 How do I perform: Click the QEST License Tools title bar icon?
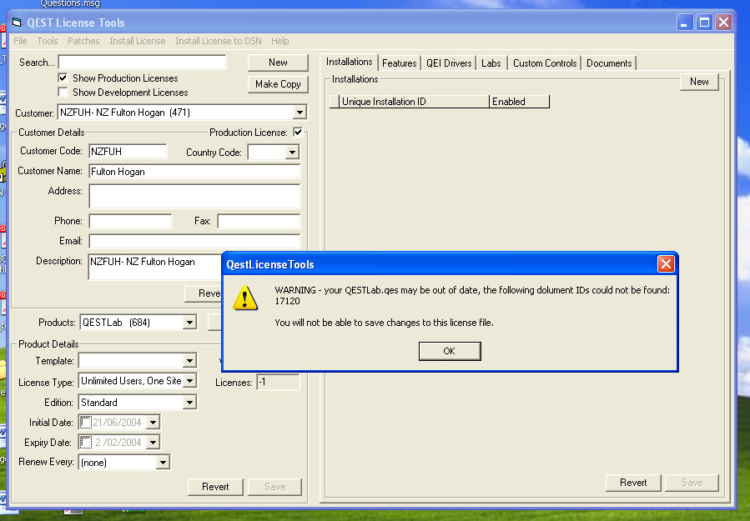tap(16, 23)
